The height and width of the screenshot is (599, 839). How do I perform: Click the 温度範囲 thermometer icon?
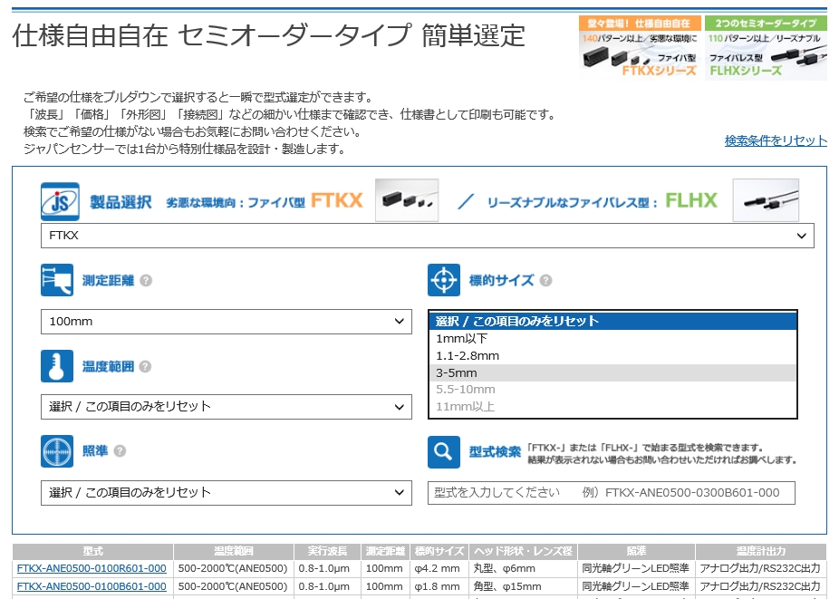[x=57, y=366]
